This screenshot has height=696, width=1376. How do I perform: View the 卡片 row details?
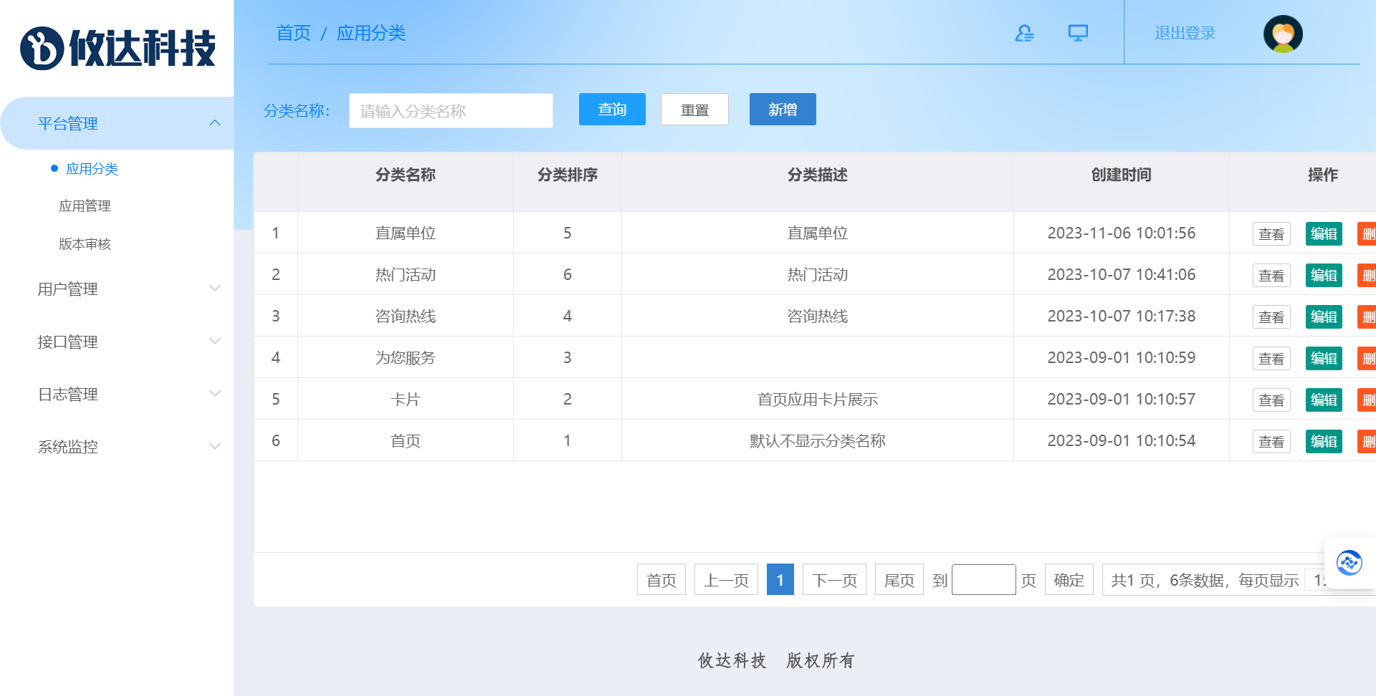point(1271,400)
